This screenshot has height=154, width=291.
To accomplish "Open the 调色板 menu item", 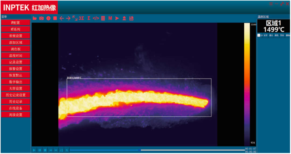I will click(16, 49).
